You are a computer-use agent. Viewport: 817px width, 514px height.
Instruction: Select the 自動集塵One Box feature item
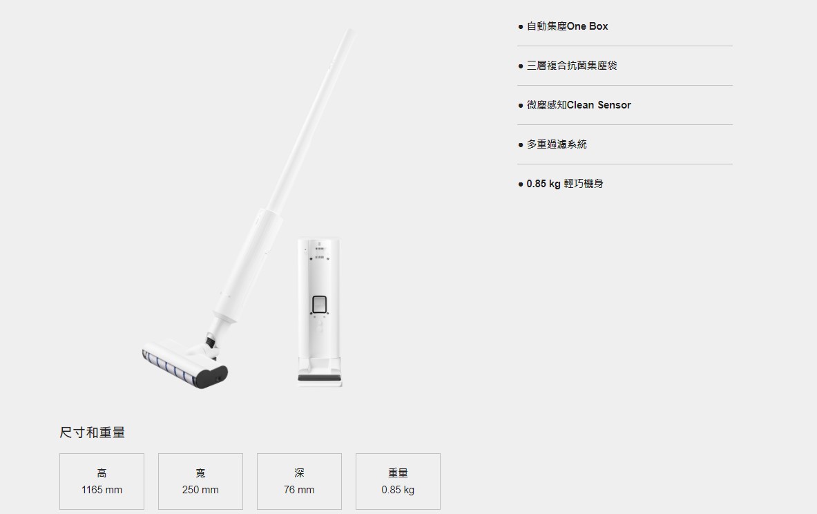pos(568,26)
